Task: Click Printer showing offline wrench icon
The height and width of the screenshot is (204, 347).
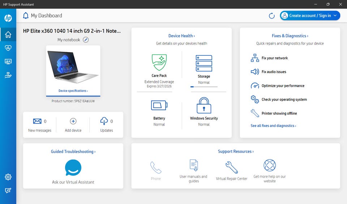Action: pyautogui.click(x=255, y=113)
